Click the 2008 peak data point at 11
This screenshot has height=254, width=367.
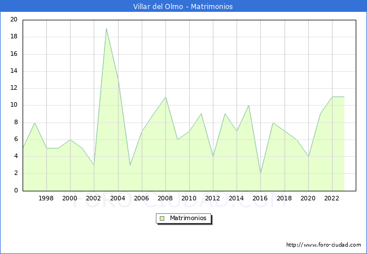pos(165,97)
